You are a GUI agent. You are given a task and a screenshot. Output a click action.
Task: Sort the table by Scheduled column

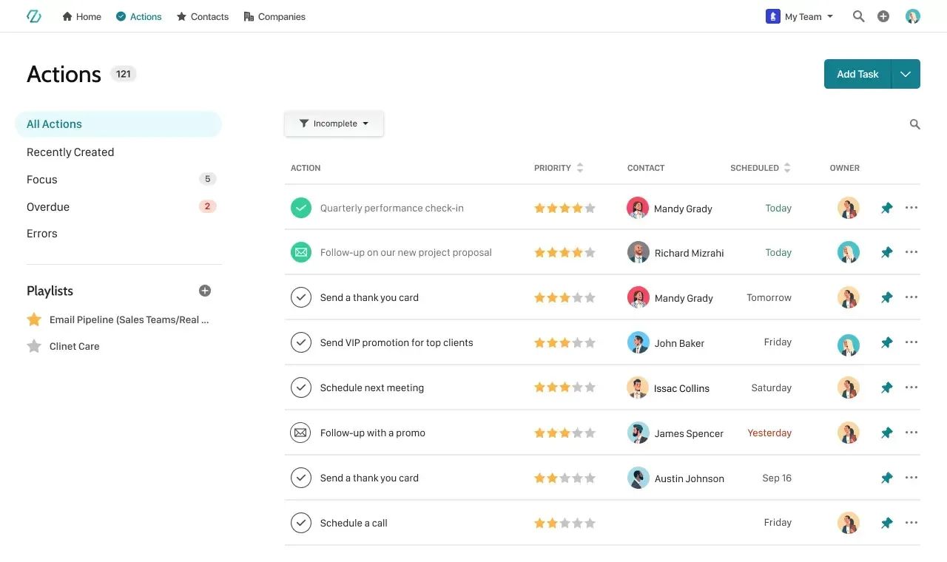coord(761,168)
